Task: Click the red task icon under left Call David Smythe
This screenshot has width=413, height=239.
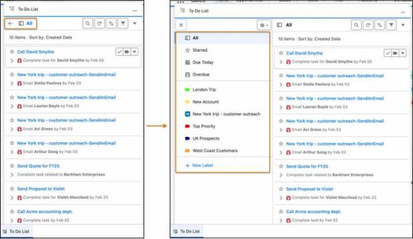Action: pos(20,60)
